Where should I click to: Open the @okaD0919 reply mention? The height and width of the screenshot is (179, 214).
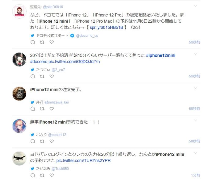pos(53,7)
